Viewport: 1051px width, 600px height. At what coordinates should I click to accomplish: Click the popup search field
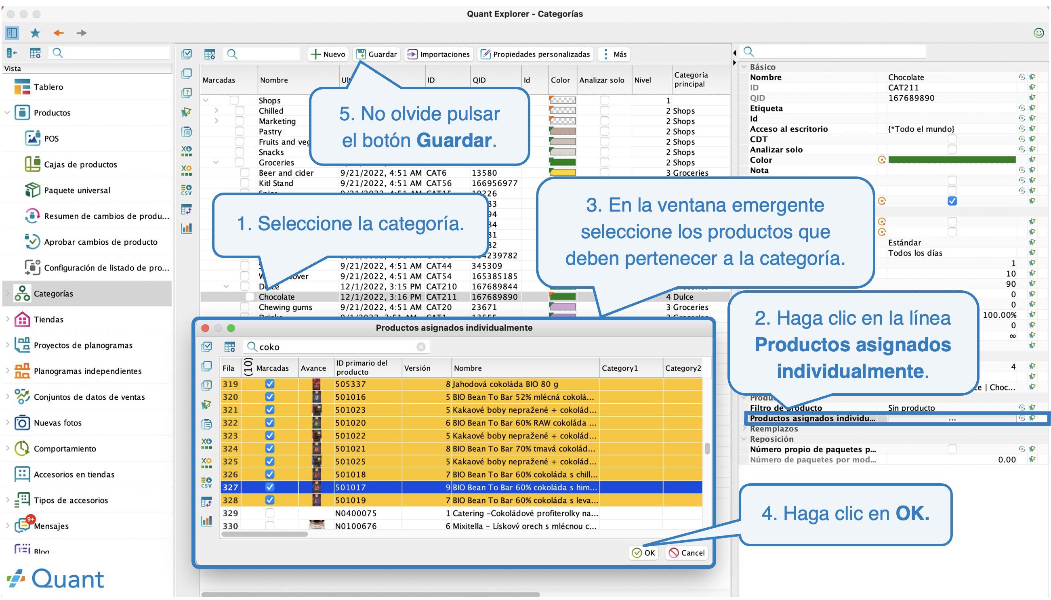[x=336, y=347]
